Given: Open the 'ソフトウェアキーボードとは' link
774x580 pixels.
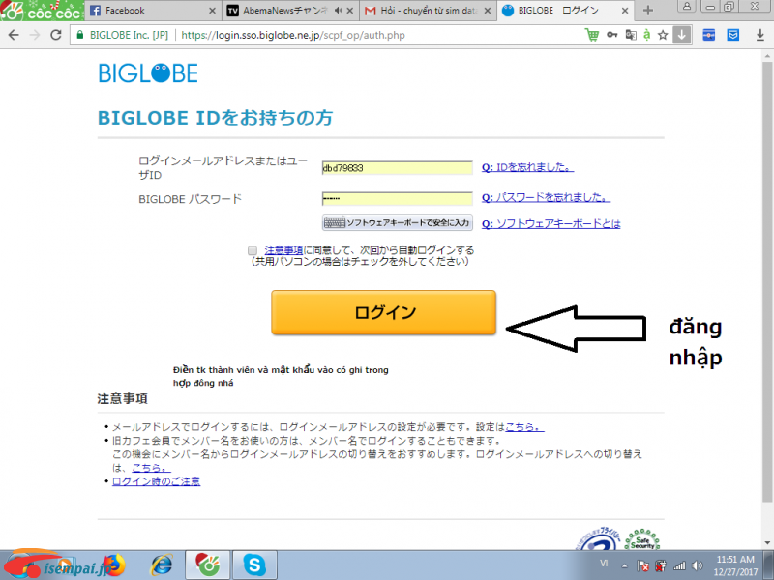Looking at the screenshot, I should (x=551, y=224).
